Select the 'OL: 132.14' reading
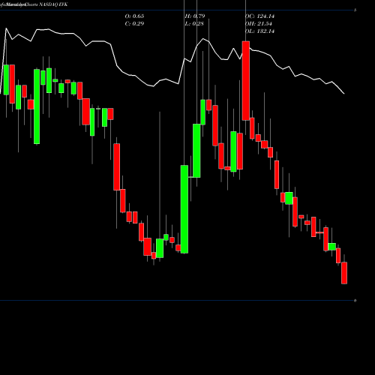 259,31
